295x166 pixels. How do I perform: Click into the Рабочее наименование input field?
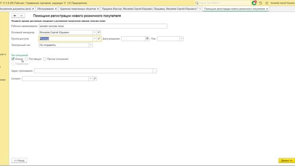[x=103, y=26]
